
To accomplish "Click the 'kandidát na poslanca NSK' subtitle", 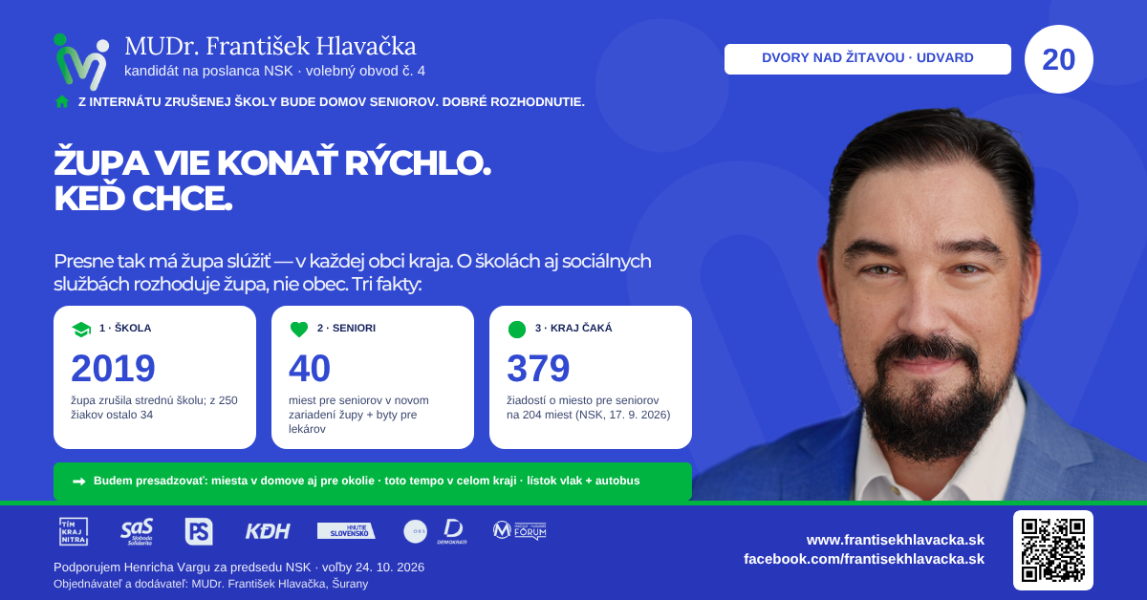I will (x=275, y=72).
